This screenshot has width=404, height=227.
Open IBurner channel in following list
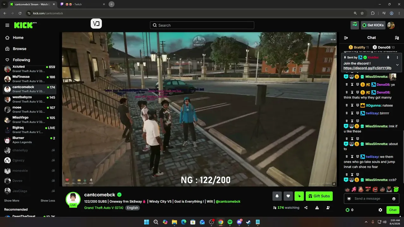coord(30,140)
